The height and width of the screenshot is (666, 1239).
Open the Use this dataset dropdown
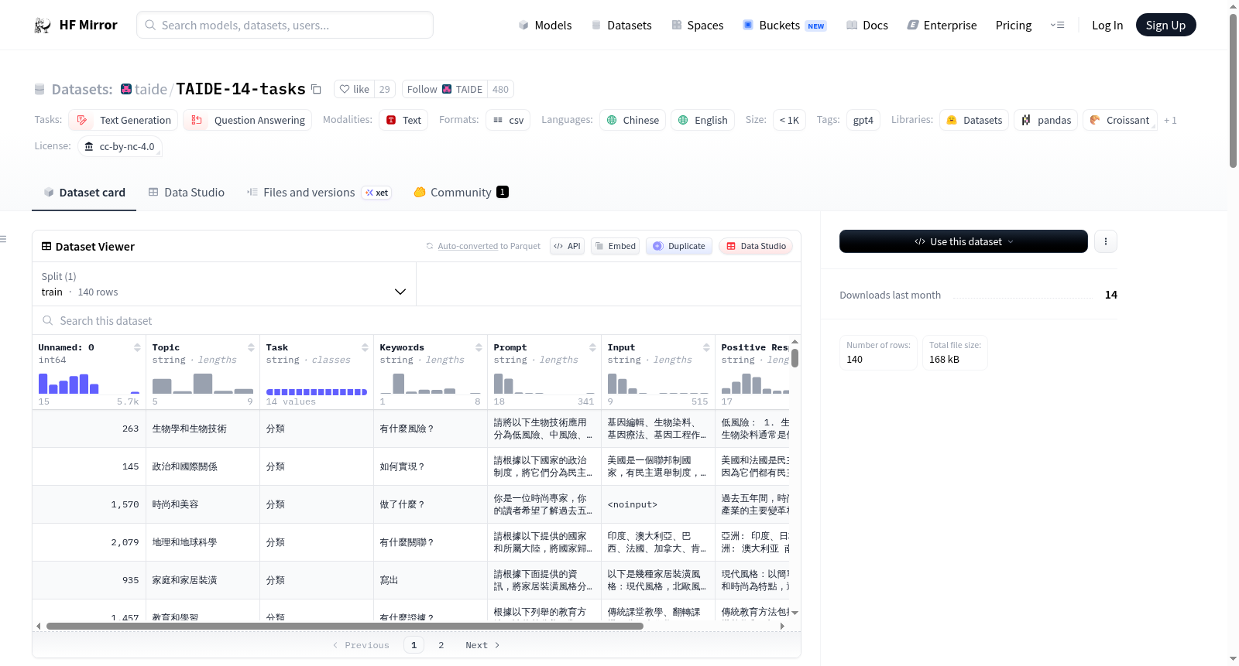(x=963, y=241)
